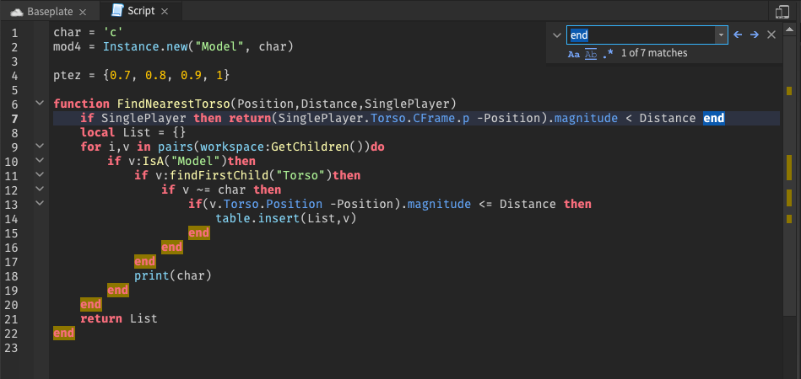This screenshot has height=379, width=801.
Task: Collapse the fold arrow on line 13
Action: tap(40, 203)
